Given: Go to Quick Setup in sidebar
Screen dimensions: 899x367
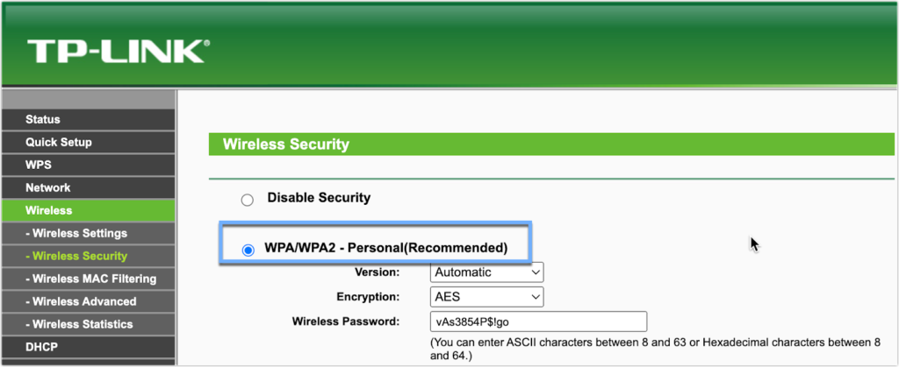Looking at the screenshot, I should click(x=88, y=143).
